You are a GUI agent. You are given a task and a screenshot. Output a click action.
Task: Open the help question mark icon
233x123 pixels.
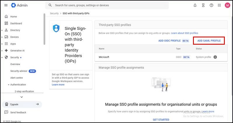pyautogui.click(x=211, y=5)
